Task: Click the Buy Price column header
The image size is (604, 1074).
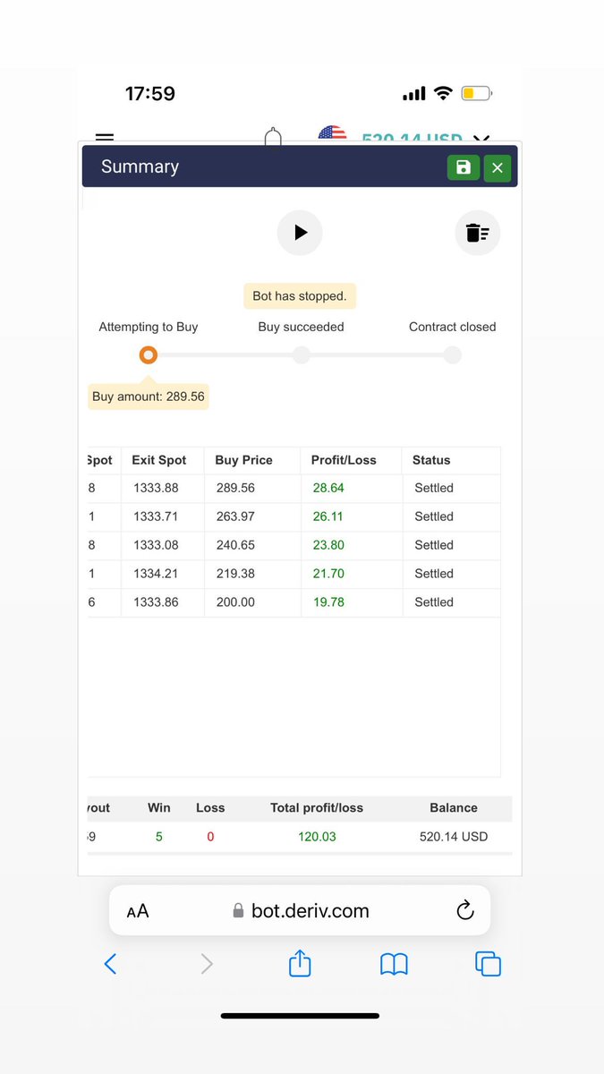Action: point(243,460)
